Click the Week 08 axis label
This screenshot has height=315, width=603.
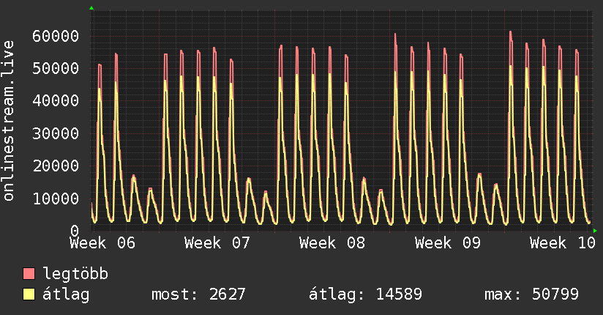click(x=332, y=243)
